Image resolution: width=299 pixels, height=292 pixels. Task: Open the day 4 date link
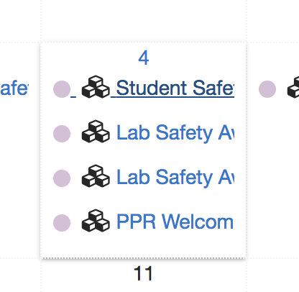click(x=144, y=58)
